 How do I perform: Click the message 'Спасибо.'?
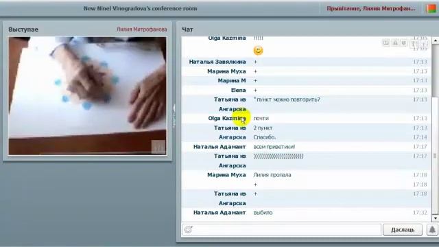[265, 137]
